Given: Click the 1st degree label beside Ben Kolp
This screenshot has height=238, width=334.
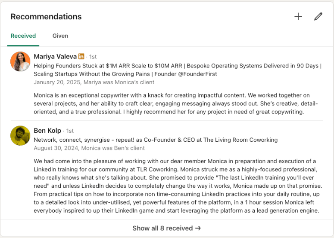Looking at the screenshot, I should tap(70, 131).
